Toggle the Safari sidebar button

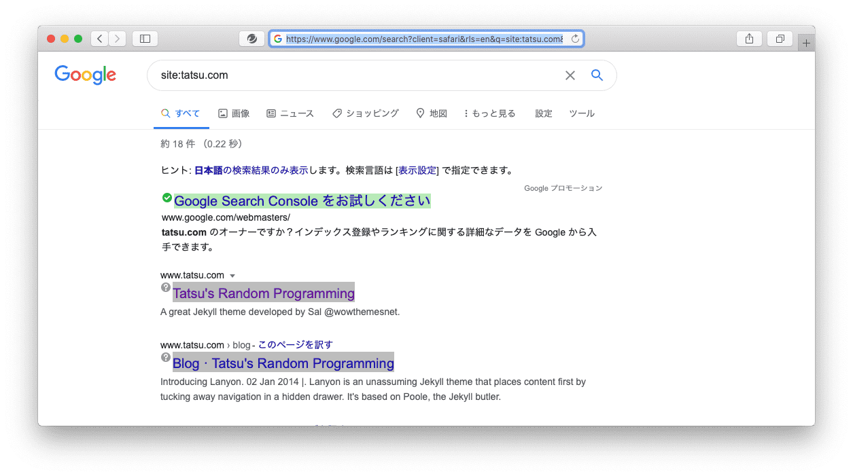145,39
